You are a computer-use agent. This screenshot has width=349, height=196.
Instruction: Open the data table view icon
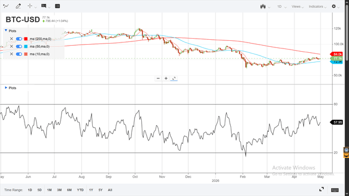coord(57,6)
